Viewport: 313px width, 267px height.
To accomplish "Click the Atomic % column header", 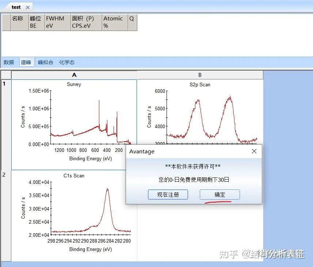I will (115, 22).
